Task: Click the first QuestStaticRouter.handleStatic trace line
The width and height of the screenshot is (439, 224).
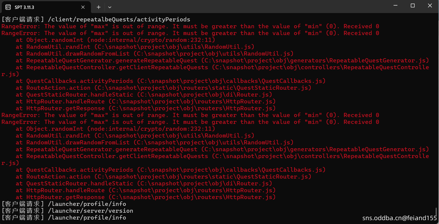Action: [144, 95]
